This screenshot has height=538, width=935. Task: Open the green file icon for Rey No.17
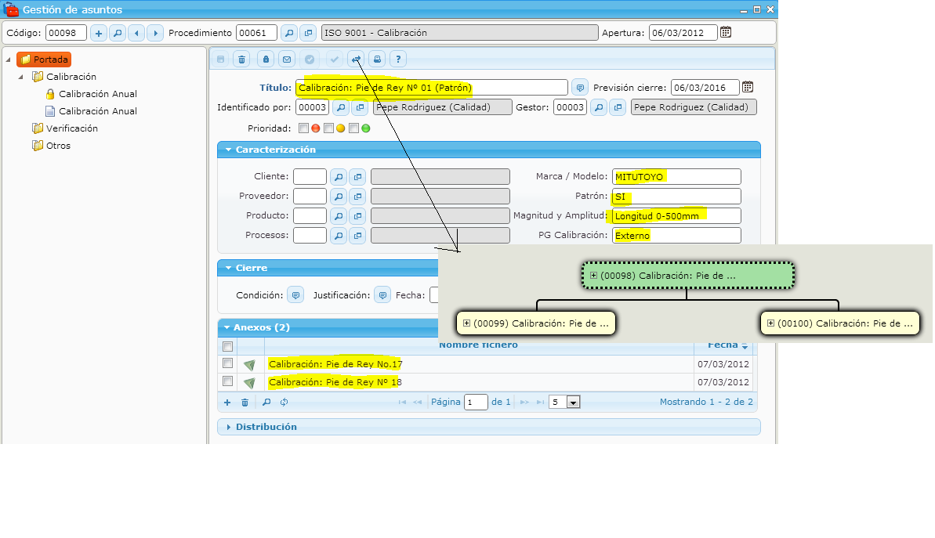[x=250, y=365]
